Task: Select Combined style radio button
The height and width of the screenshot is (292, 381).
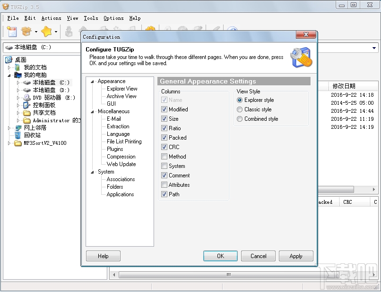Action: 240,119
